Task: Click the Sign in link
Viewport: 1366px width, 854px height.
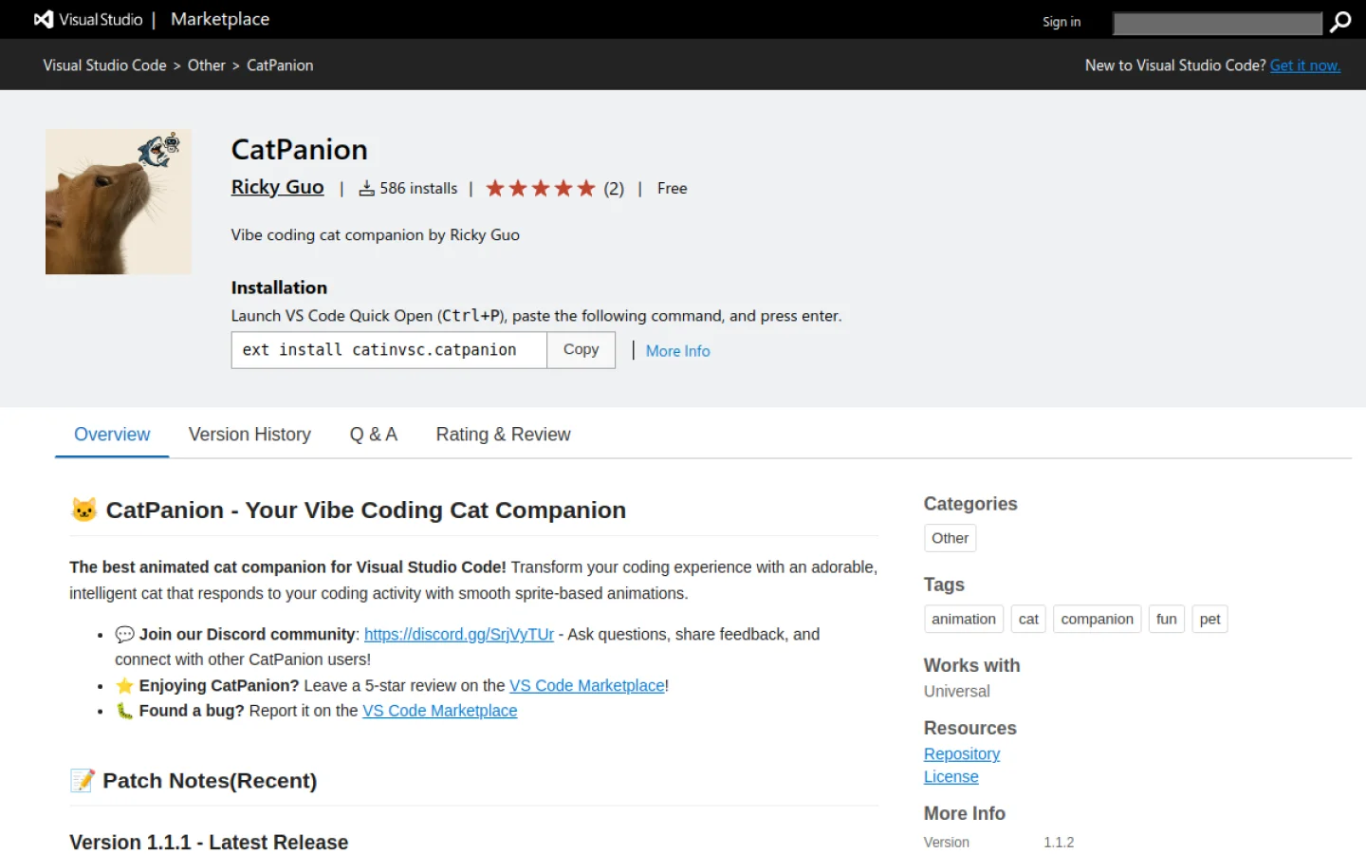Action: (1061, 22)
